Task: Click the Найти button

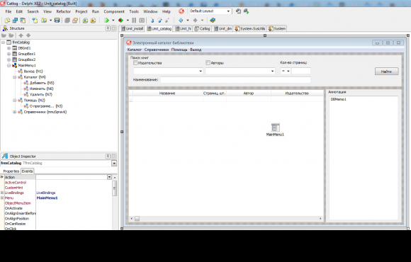Action: pyautogui.click(x=387, y=72)
